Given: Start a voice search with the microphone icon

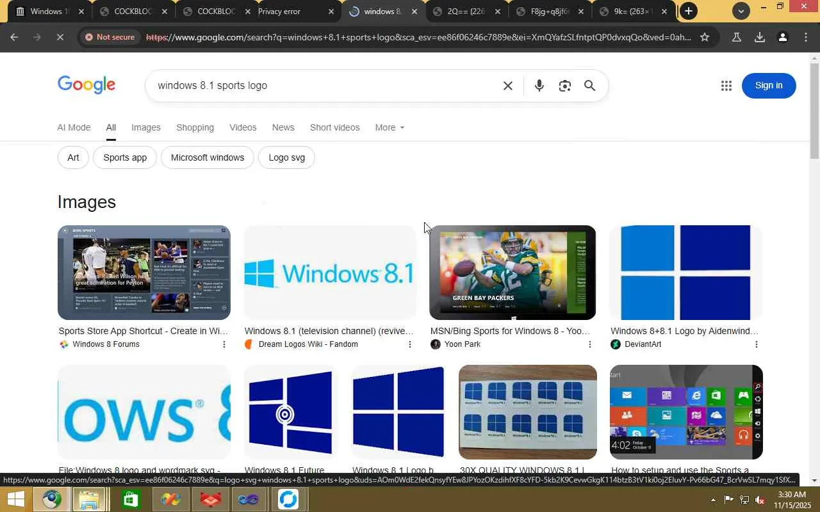Looking at the screenshot, I should (x=539, y=86).
